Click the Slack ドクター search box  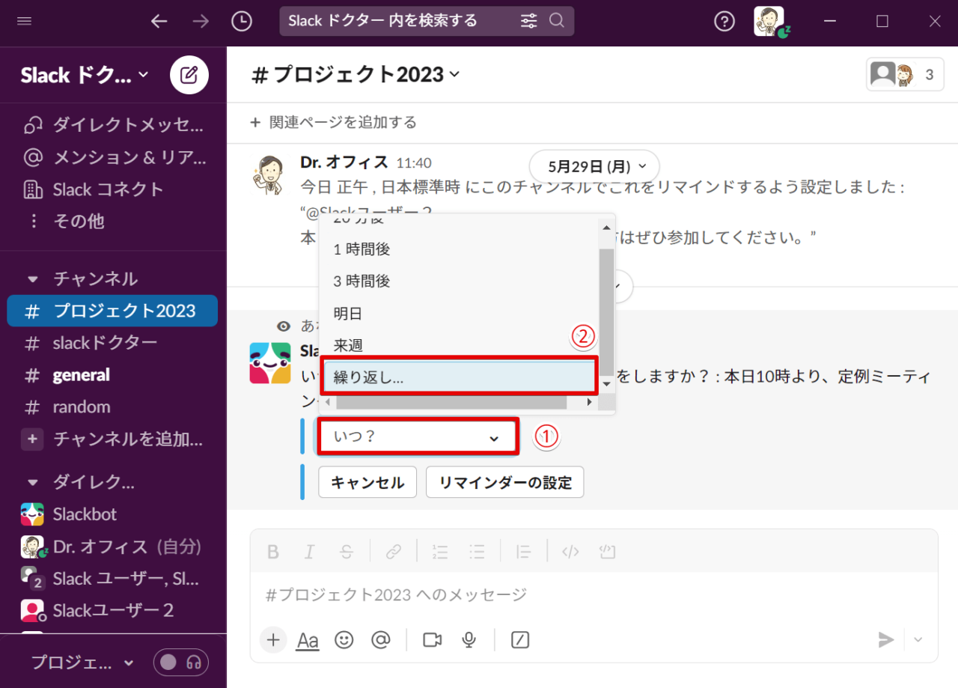point(427,21)
